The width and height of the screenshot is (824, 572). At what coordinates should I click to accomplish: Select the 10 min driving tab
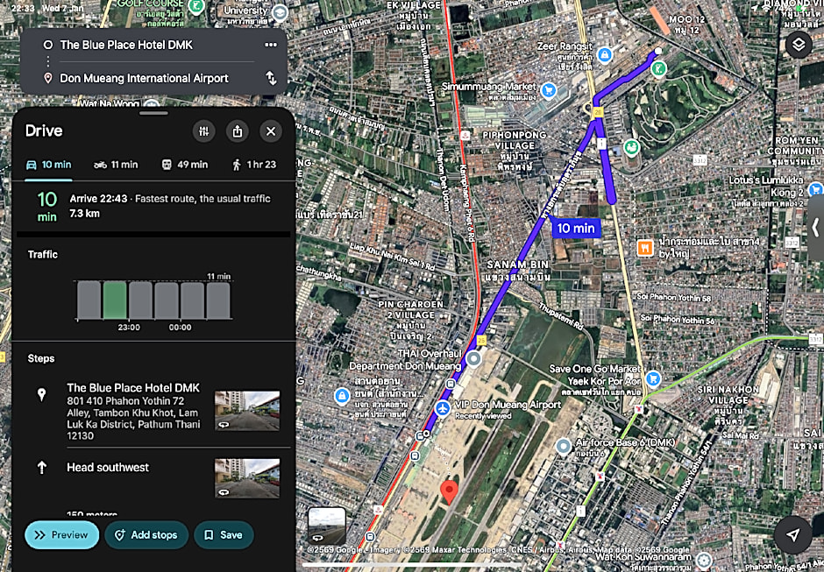point(48,165)
